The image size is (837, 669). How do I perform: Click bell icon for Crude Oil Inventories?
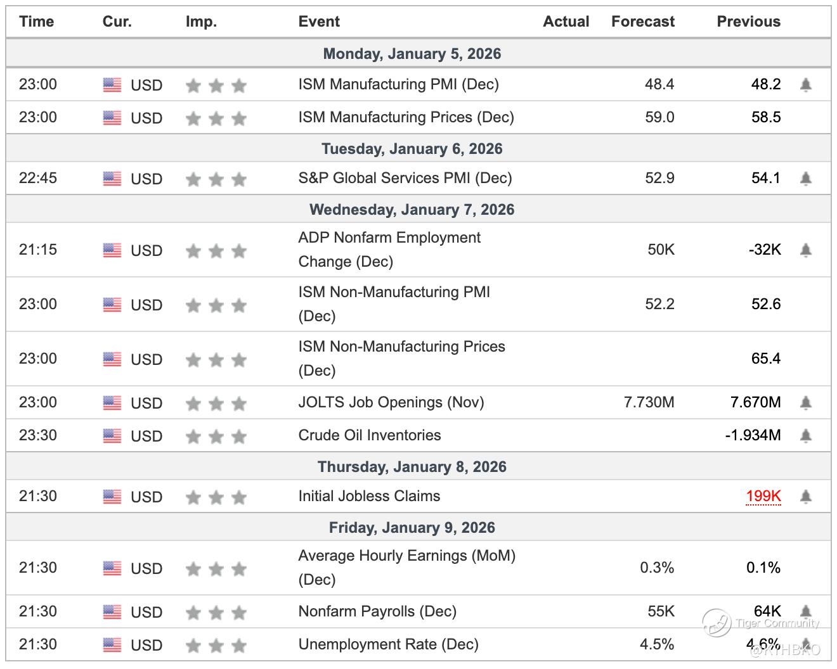(805, 435)
